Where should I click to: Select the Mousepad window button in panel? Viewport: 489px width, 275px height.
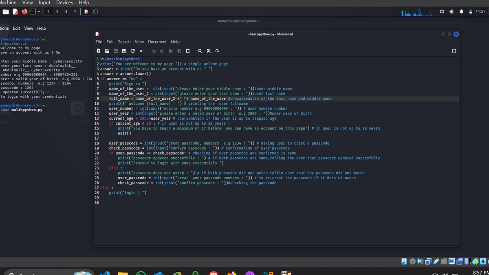click(86, 11)
